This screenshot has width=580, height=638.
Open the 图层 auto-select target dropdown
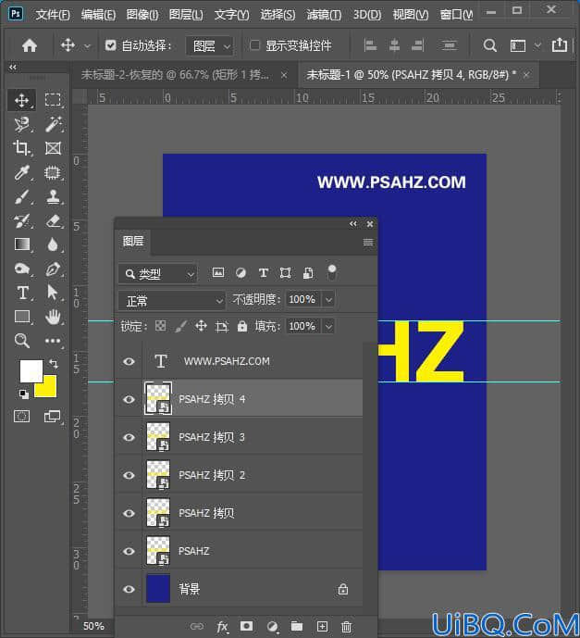pos(210,46)
